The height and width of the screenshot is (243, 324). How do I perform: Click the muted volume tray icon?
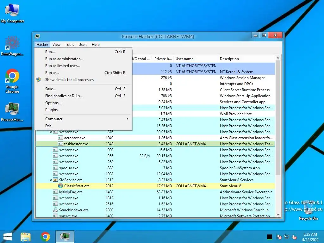[294, 237]
